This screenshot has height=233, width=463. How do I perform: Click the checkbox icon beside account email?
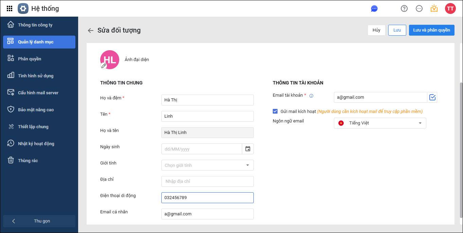click(x=432, y=97)
